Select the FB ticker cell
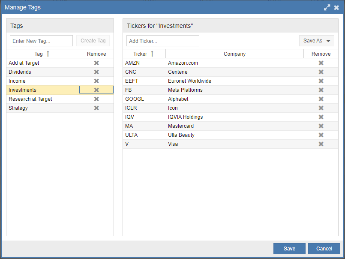The width and height of the screenshot is (345, 259). [x=144, y=90]
